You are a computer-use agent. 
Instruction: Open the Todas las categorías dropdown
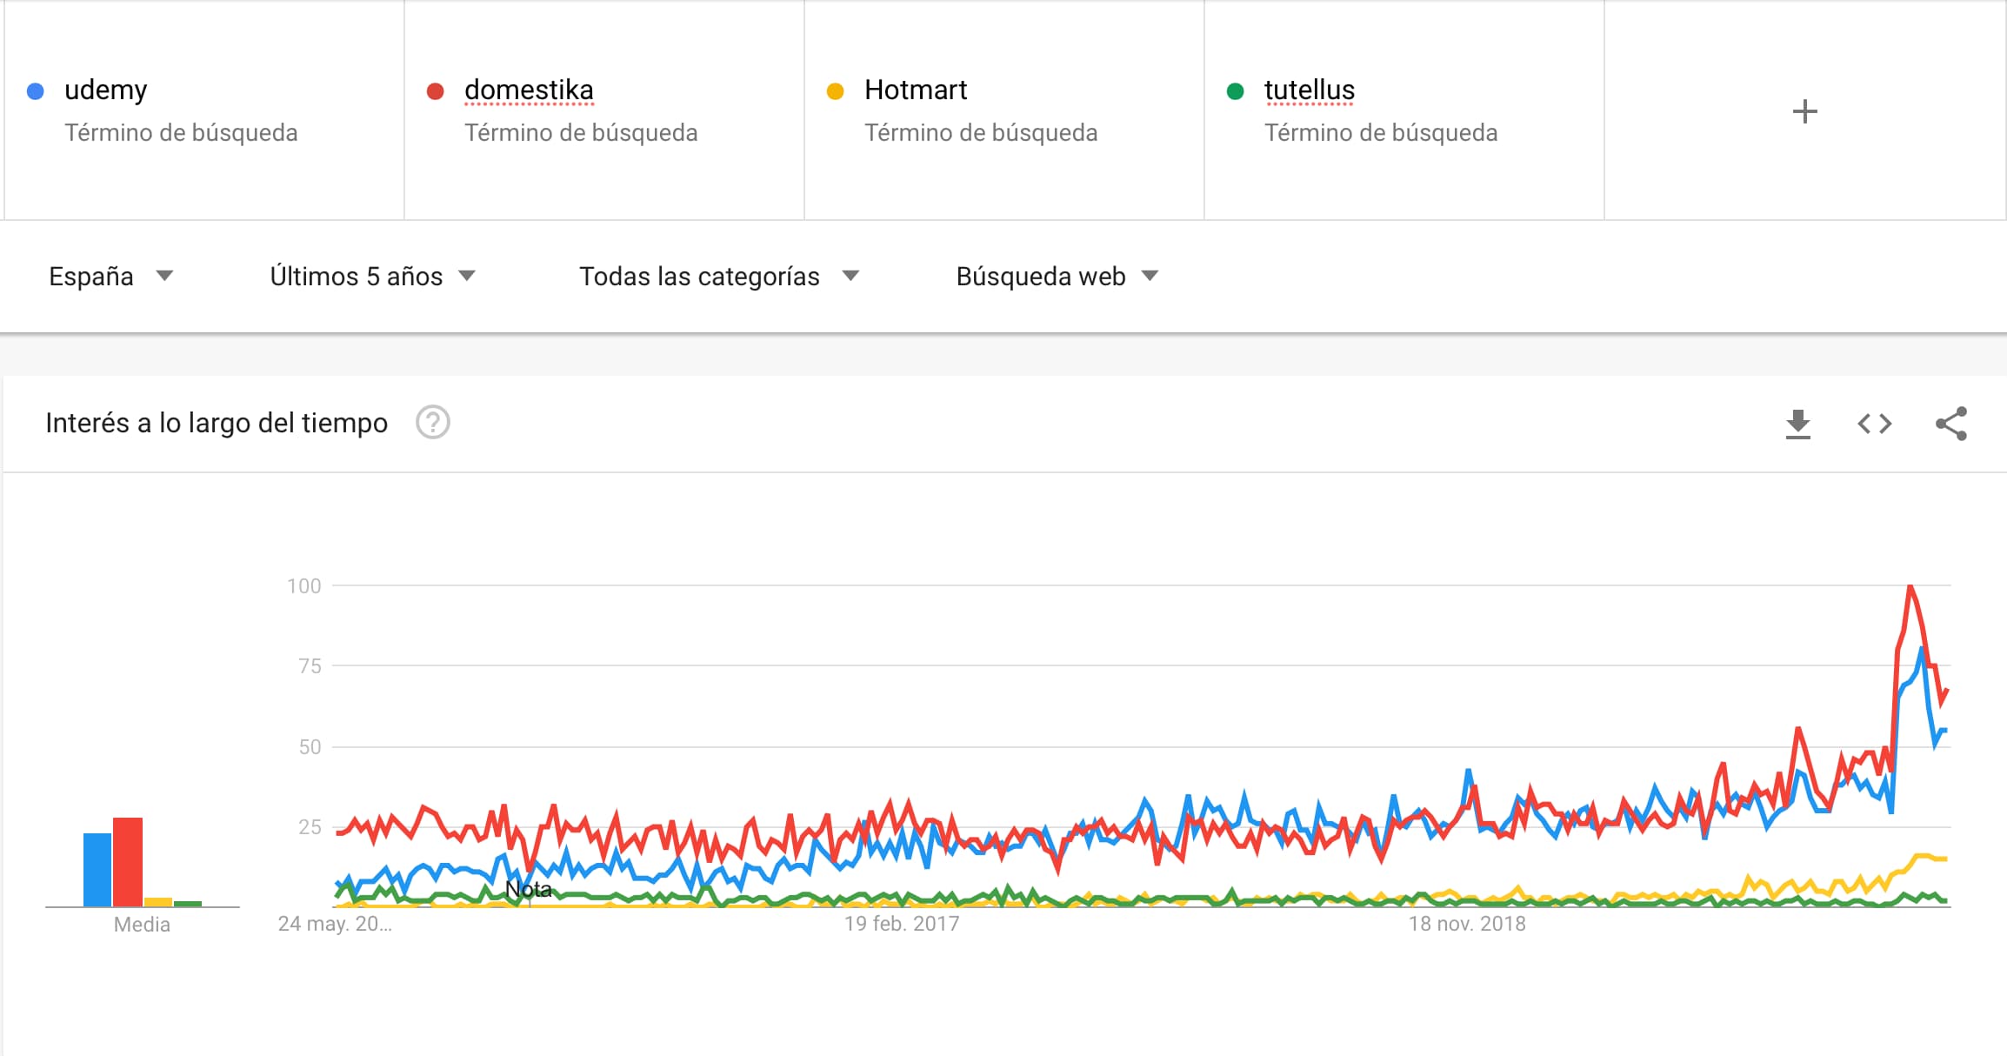(720, 277)
